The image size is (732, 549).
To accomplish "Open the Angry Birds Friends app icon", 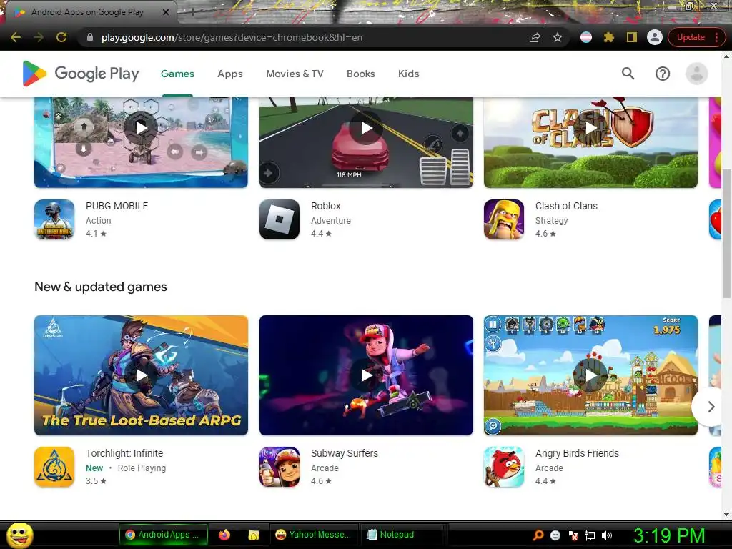I will [504, 467].
